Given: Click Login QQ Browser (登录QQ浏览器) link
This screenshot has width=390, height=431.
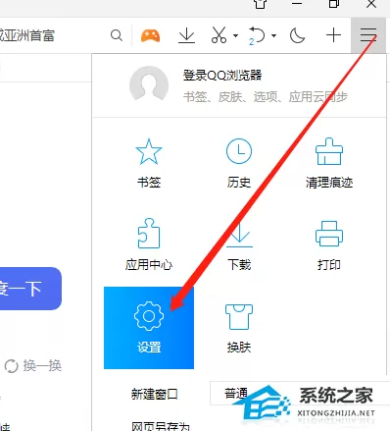Looking at the screenshot, I should pos(222,76).
